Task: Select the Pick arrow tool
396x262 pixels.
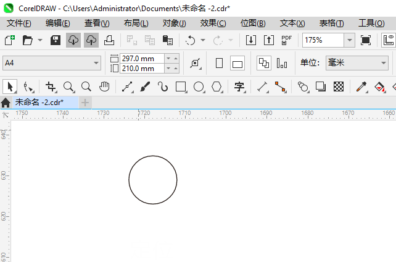Action: point(10,87)
